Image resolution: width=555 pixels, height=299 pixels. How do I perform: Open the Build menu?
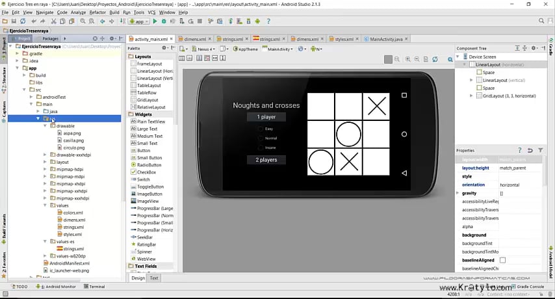[x=114, y=12]
